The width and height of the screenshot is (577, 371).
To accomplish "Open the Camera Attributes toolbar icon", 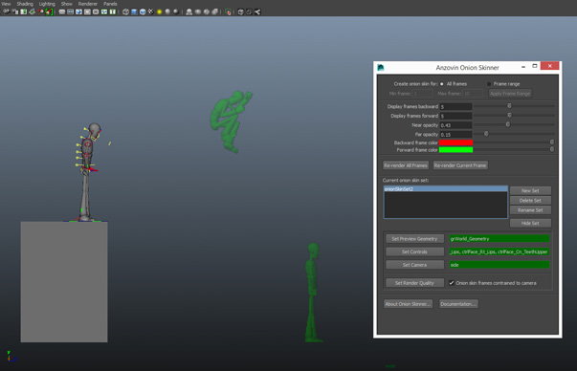I will 15,11.
